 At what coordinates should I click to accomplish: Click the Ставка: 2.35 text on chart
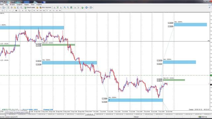[x=48, y=109]
